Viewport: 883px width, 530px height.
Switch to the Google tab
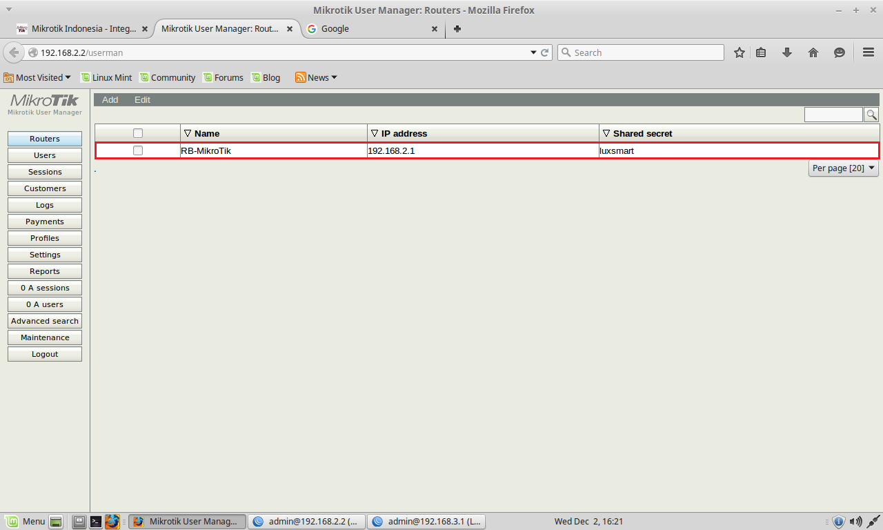(373, 29)
